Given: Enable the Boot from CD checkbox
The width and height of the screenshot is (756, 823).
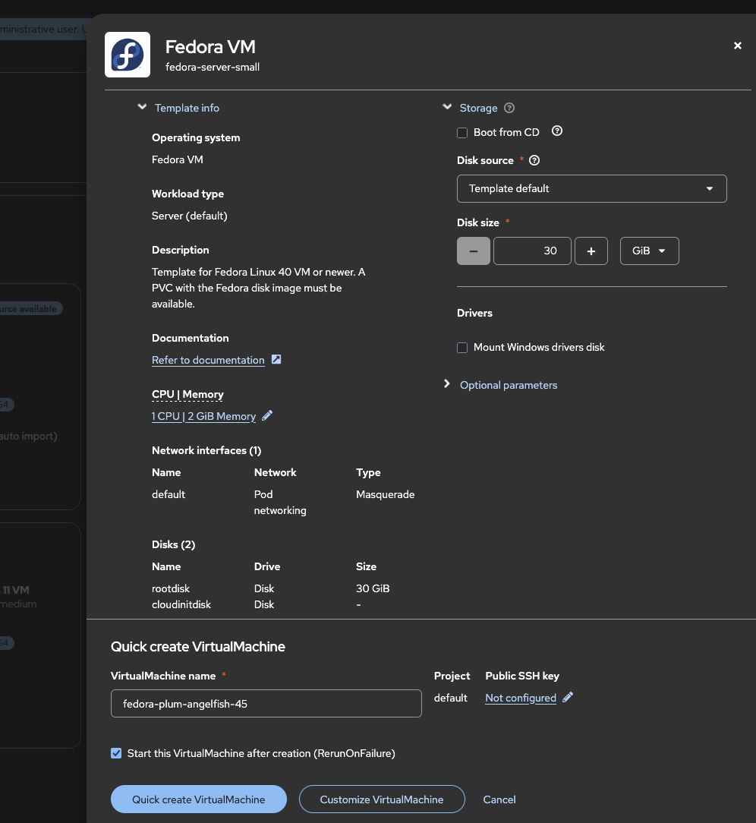Looking at the screenshot, I should pos(462,133).
